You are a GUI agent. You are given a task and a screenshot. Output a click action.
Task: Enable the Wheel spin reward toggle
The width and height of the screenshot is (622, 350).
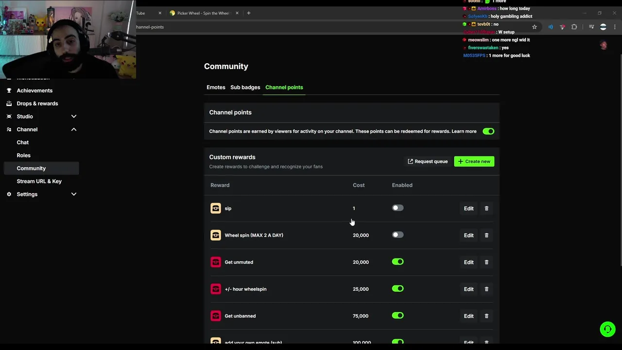397,235
